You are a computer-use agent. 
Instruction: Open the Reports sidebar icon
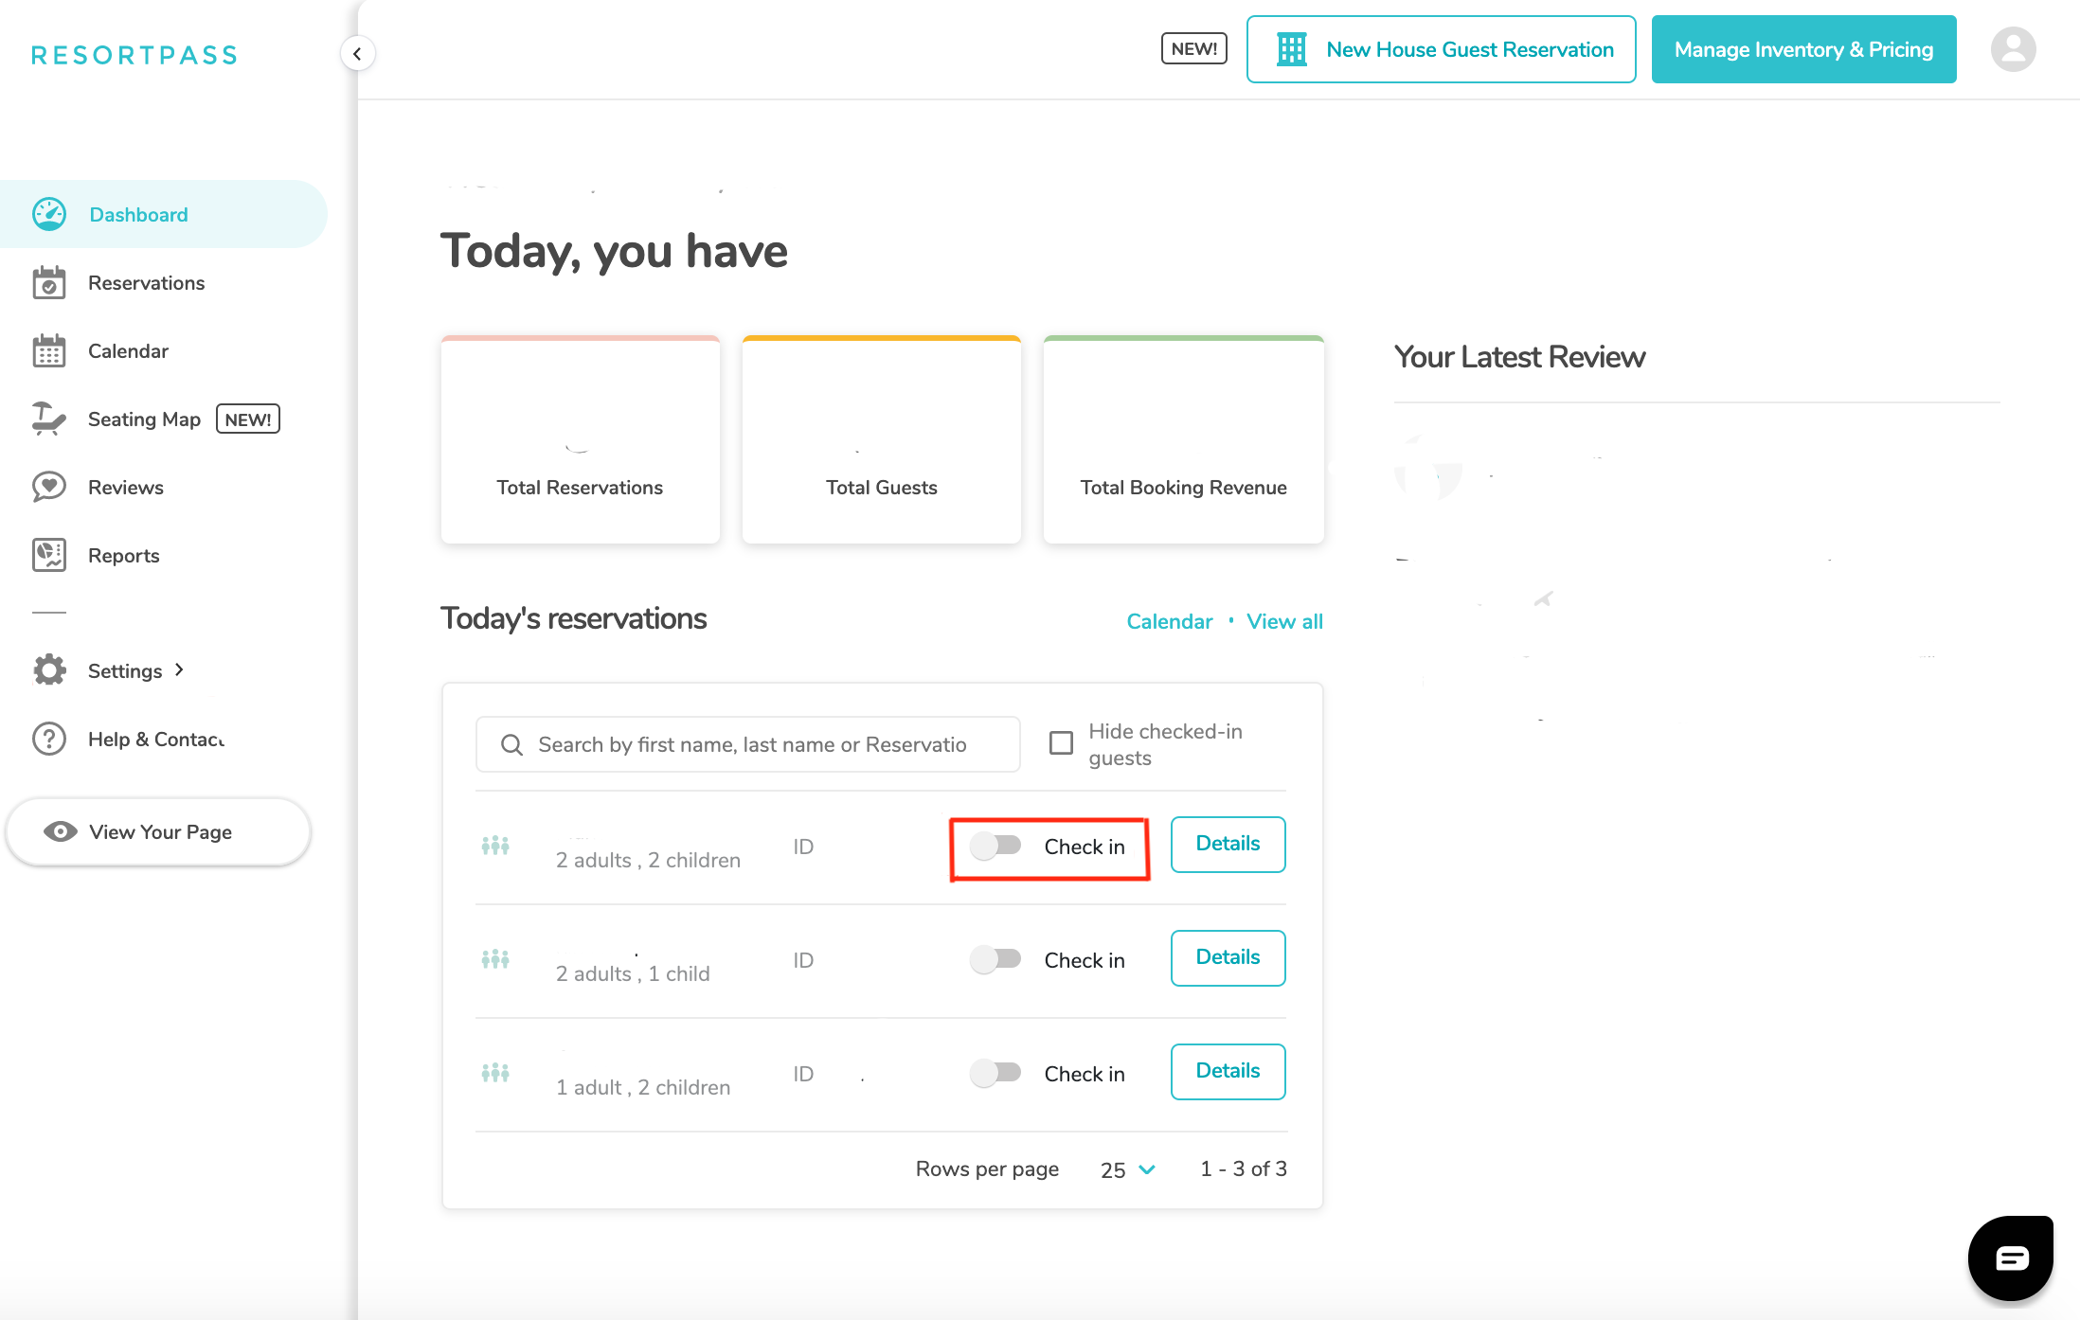(x=48, y=555)
